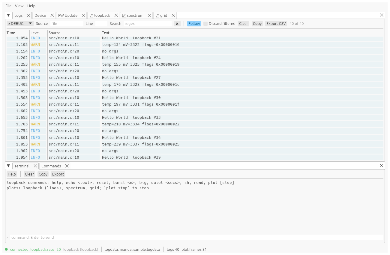This screenshot has height=255, width=390.
Task: Clear the terminal output
Action: [29, 174]
